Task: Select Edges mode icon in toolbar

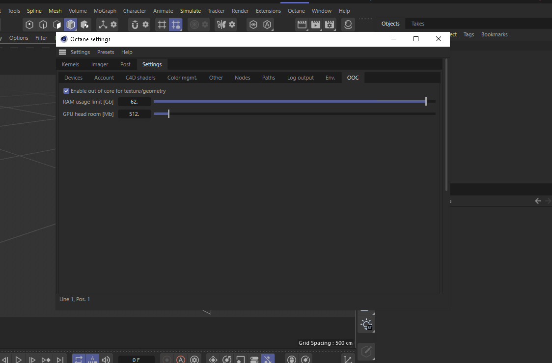Action: point(43,25)
